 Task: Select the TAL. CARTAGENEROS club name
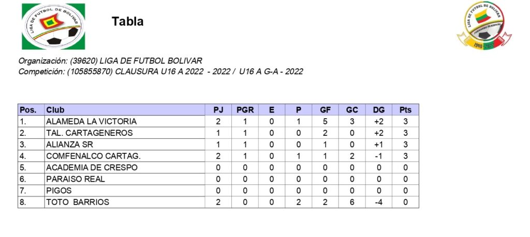(89, 133)
